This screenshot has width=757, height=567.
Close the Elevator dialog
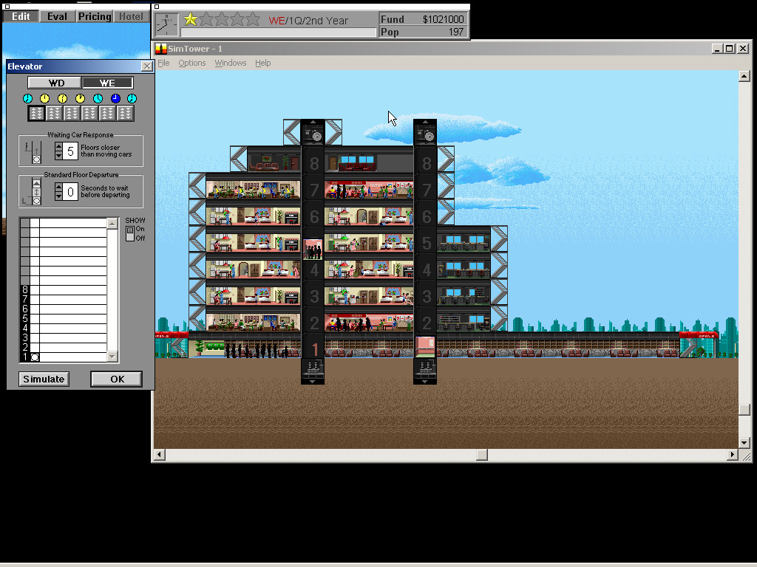pyautogui.click(x=147, y=66)
